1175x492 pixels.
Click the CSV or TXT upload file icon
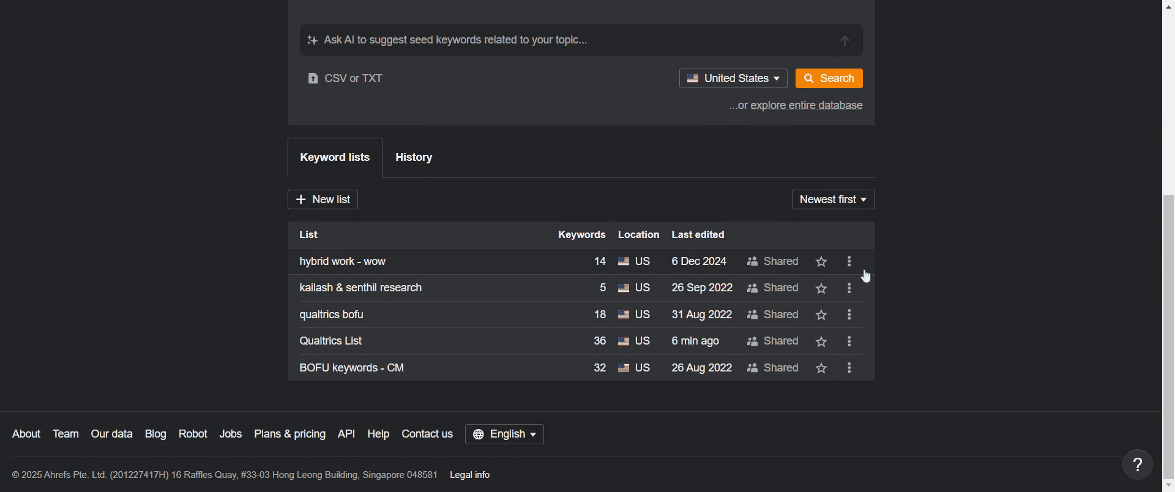point(313,78)
